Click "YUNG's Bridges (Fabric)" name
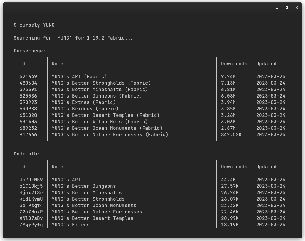The image size is (305, 241). click(85, 109)
